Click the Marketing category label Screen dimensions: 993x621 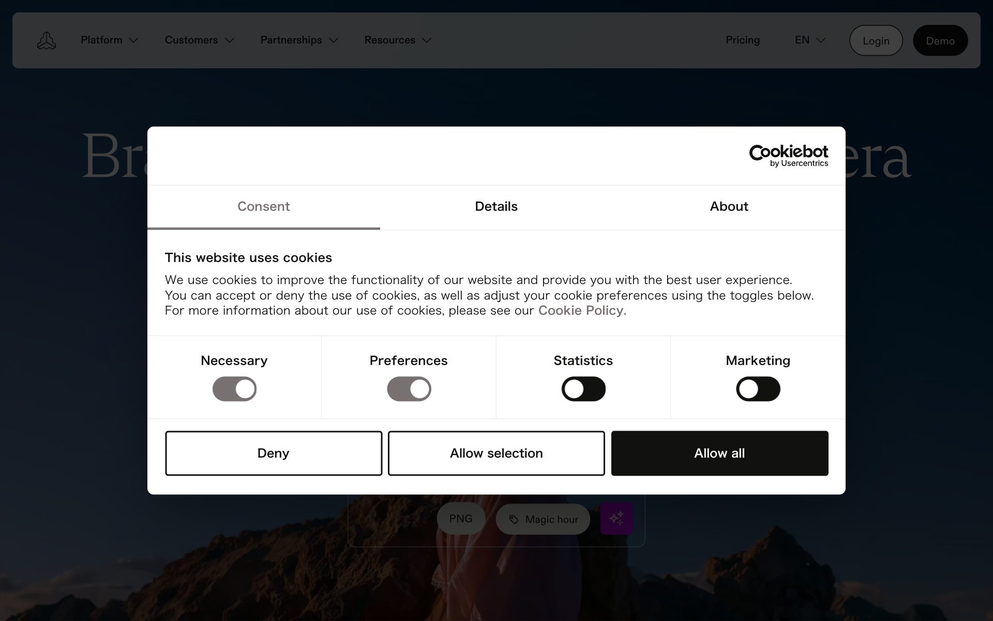[758, 361]
